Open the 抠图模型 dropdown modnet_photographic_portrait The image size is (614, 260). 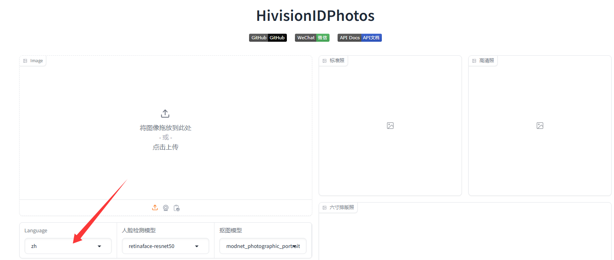click(x=263, y=246)
